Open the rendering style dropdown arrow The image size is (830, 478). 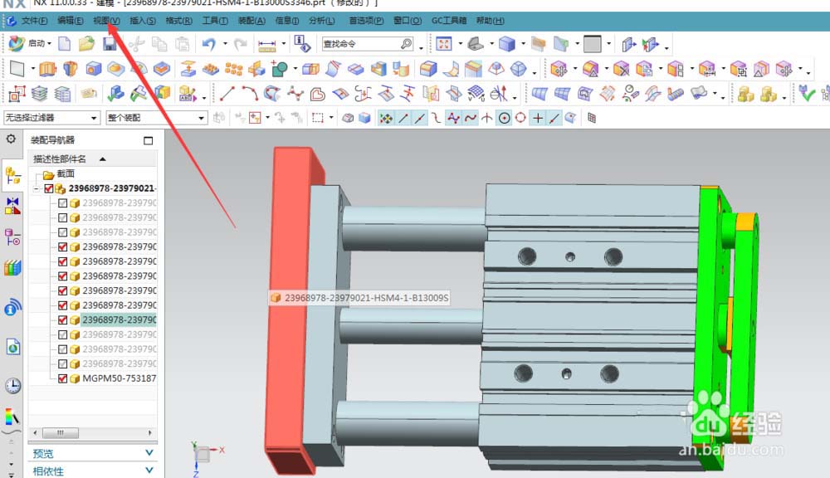[524, 43]
